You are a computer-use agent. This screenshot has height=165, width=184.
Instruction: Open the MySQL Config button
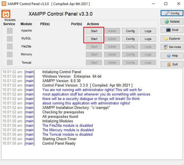point(130,39)
